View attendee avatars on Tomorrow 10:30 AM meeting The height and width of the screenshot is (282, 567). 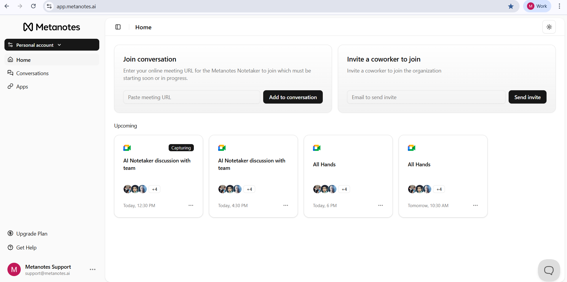pyautogui.click(x=420, y=189)
